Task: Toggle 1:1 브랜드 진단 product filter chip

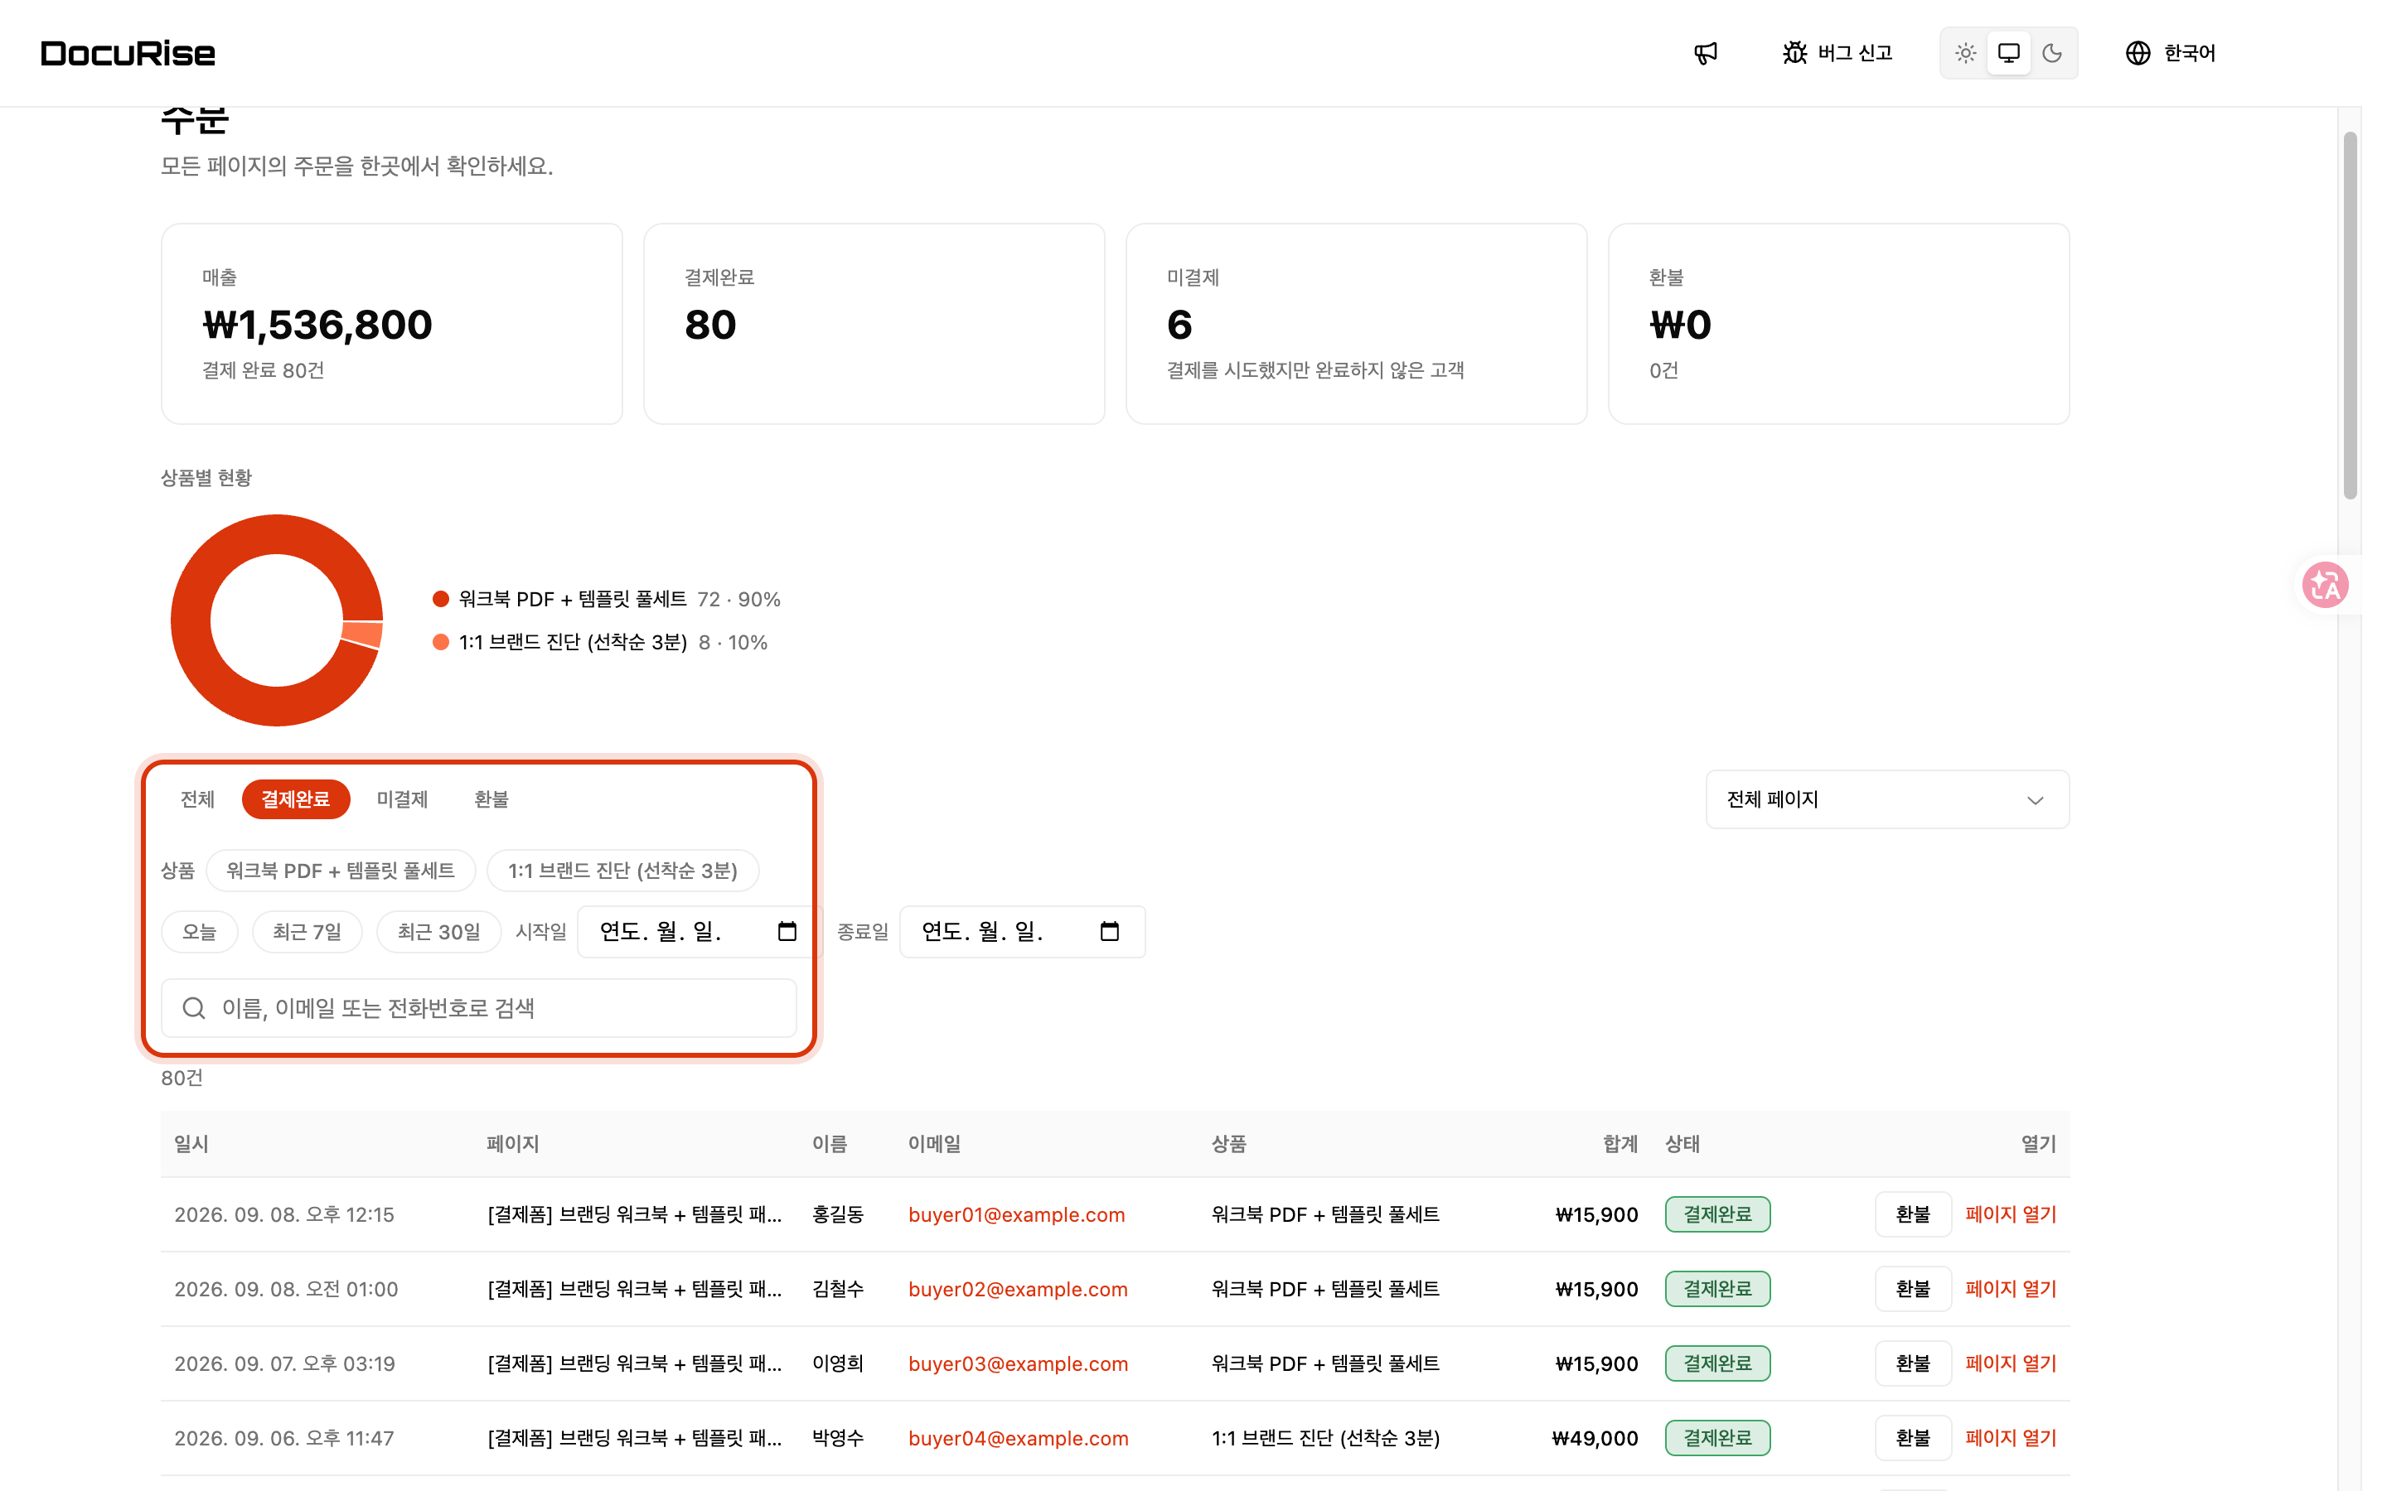Action: tap(622, 871)
